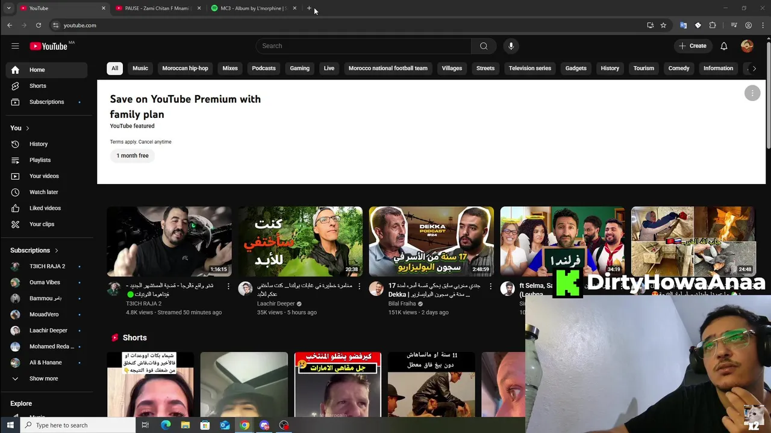This screenshot has height=433, width=771.
Task: Open Watch later in the sidebar
Action: coord(46,192)
